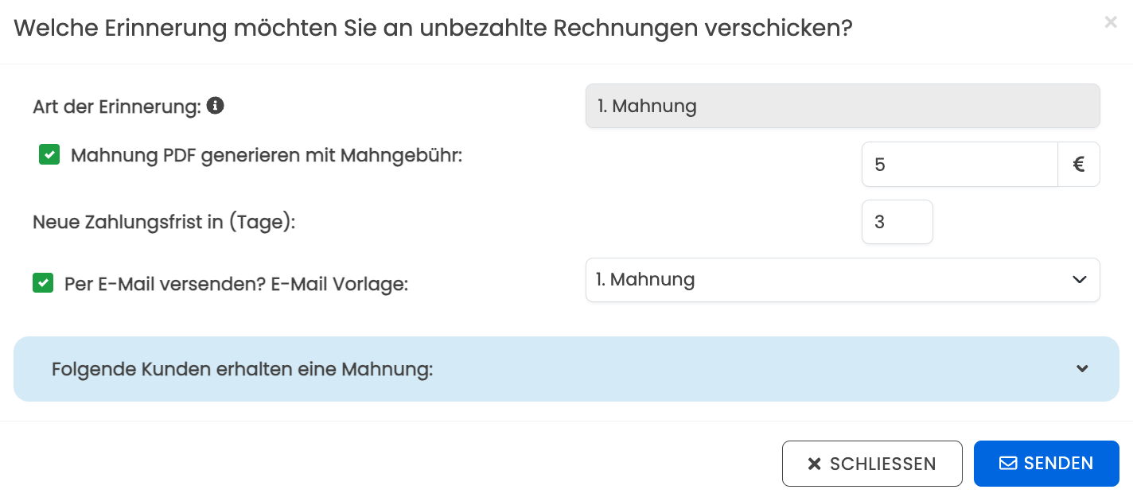Viewport: 1133px width, 501px height.
Task: Click the chevron arrow of the 1. Mahnung template select
Action: pos(1079,280)
